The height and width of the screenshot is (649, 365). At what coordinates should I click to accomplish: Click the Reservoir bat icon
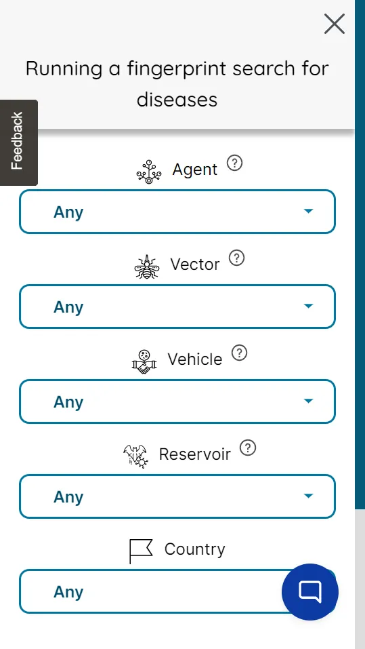point(135,456)
